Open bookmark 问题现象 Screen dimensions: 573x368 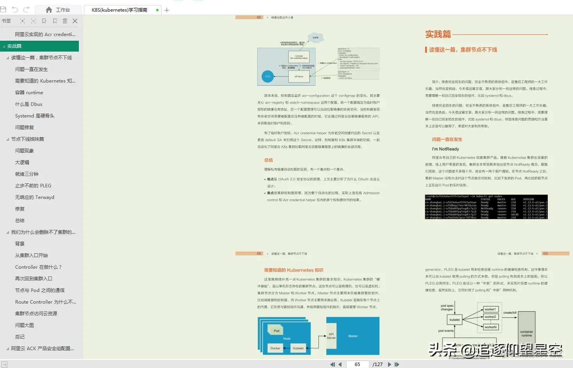(x=24, y=151)
